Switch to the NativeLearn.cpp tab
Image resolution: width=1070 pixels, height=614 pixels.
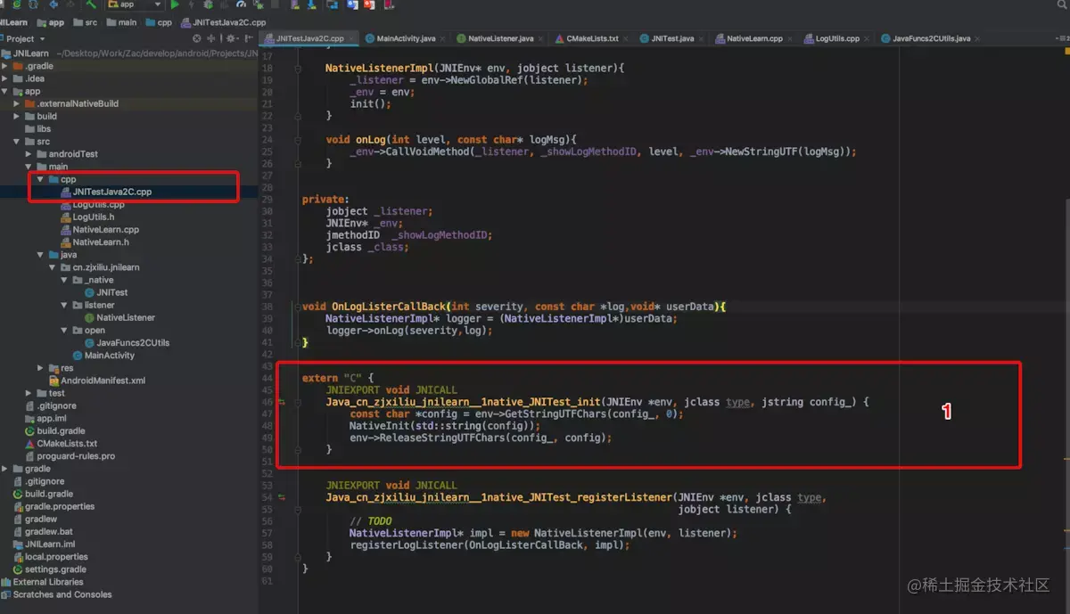pos(754,38)
